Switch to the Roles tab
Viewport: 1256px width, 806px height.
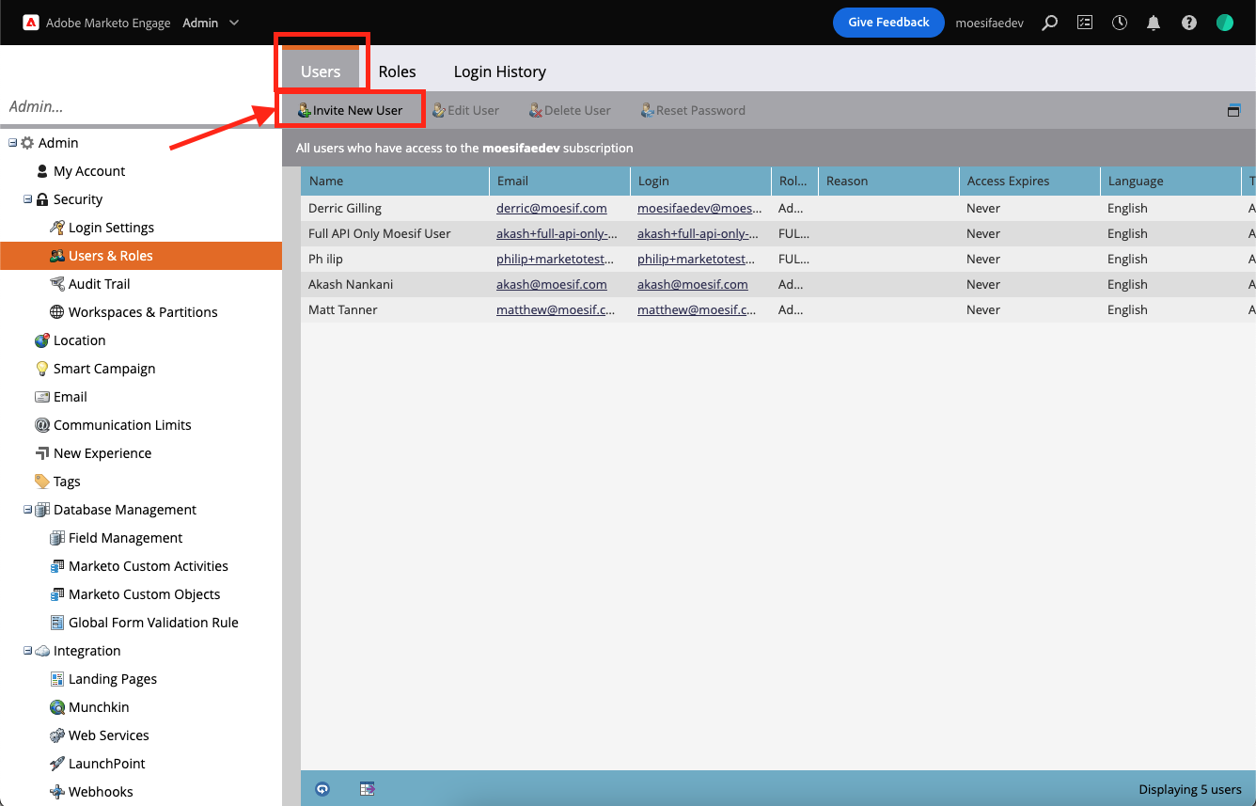[397, 71]
